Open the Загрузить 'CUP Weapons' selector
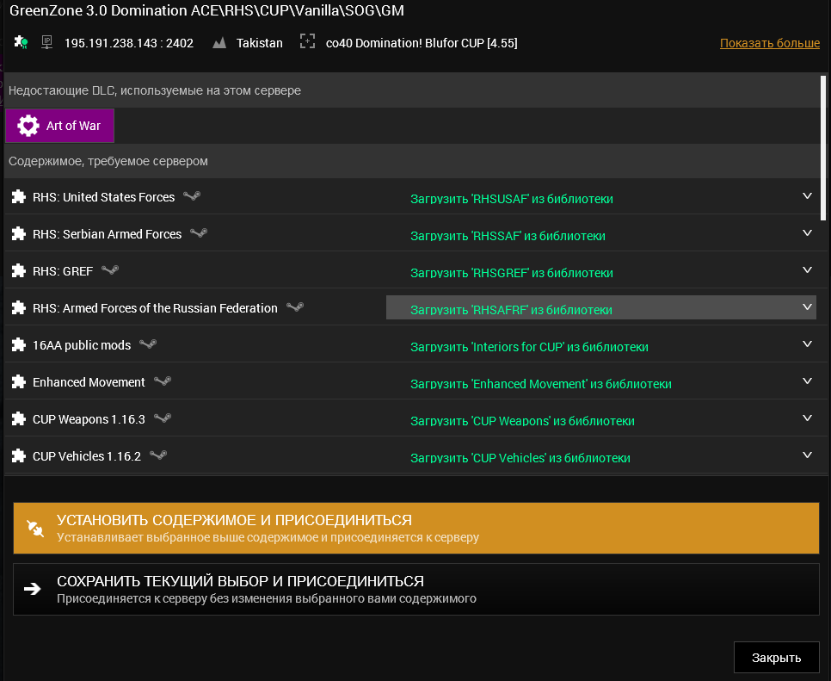 tap(601, 419)
